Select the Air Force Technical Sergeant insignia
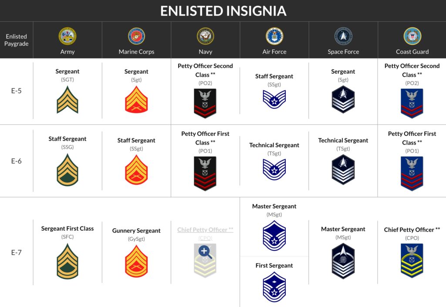The height and width of the screenshot is (307, 446). click(274, 169)
